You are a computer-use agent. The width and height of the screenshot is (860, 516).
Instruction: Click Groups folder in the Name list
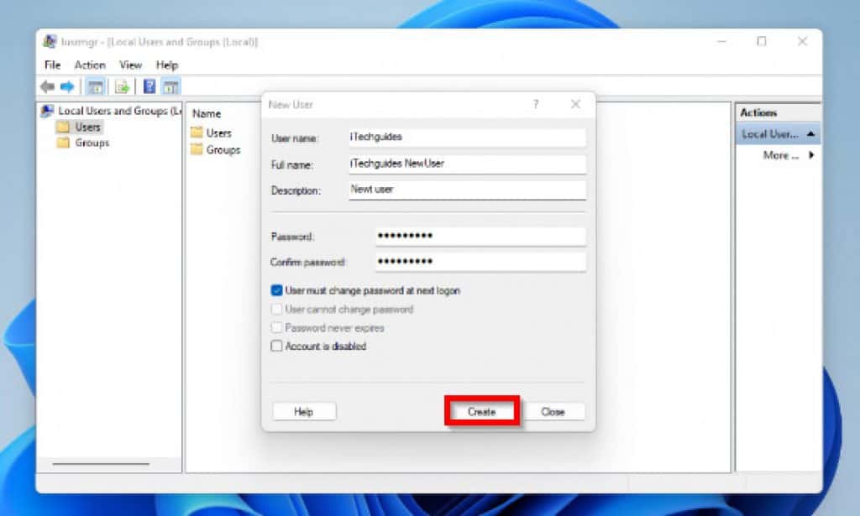[x=216, y=149]
